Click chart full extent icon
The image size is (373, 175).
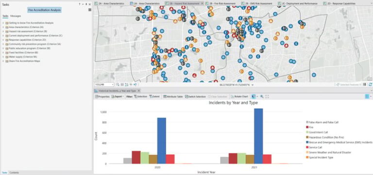pos(267,96)
